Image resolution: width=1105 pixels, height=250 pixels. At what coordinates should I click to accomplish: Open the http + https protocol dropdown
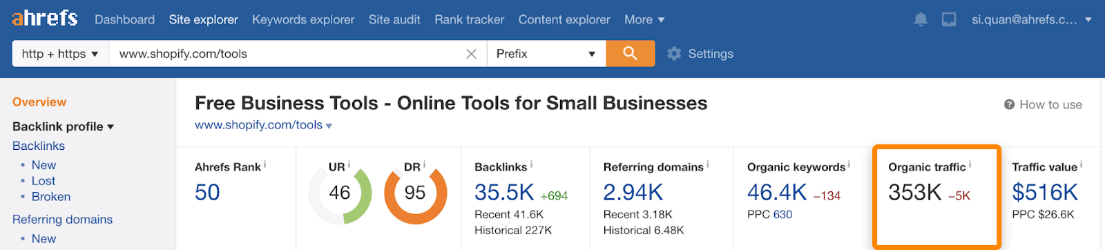(x=61, y=54)
